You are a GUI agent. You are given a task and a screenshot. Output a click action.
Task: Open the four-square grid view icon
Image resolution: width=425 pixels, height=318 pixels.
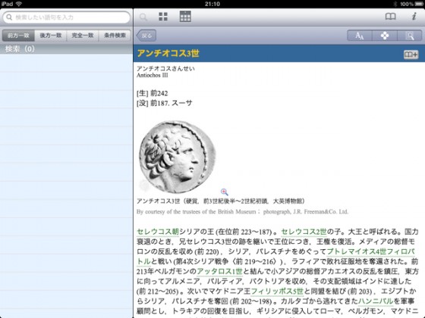coord(163,17)
